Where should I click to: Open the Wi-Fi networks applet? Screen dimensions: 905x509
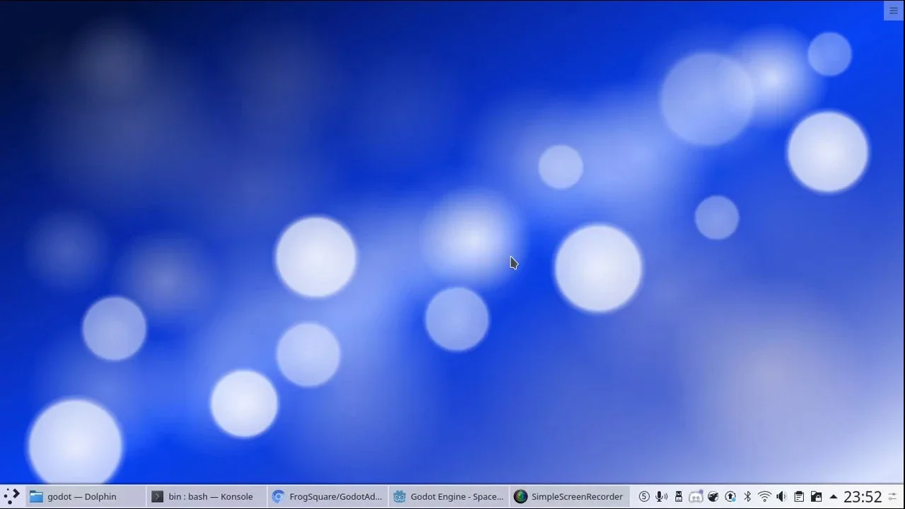click(x=764, y=496)
